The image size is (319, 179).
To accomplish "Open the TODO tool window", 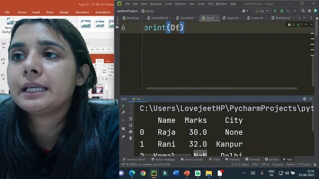I will pos(214,160).
